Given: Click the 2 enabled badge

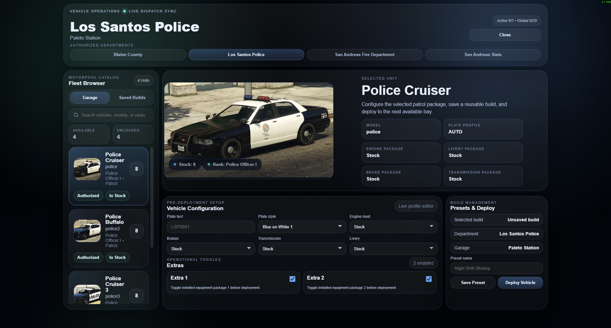Looking at the screenshot, I should 423,263.
